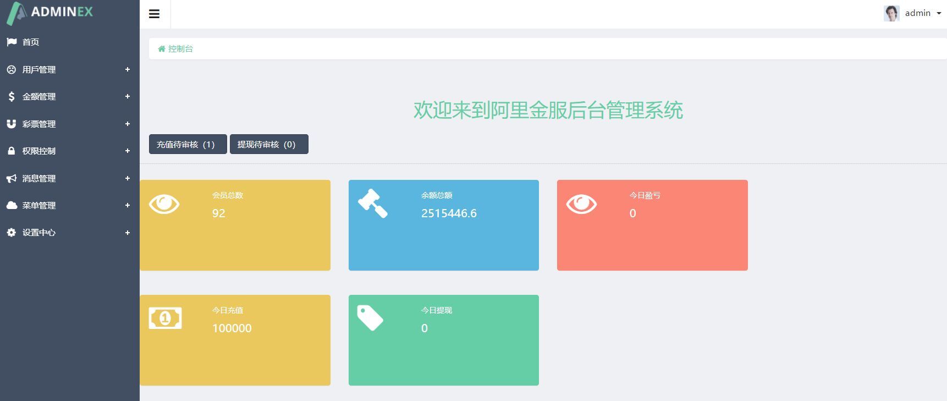Viewport: 947px width, 401px height.
Task: Toggle sidebar with hamburger menu icon
Action: point(155,14)
